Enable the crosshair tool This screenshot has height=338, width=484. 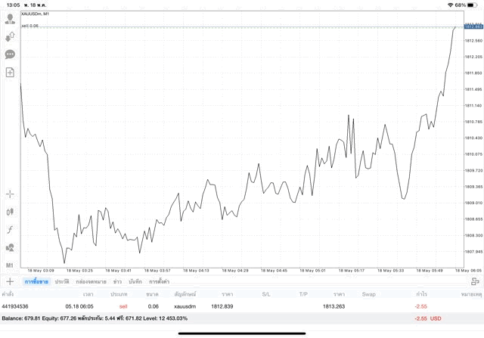click(x=10, y=194)
